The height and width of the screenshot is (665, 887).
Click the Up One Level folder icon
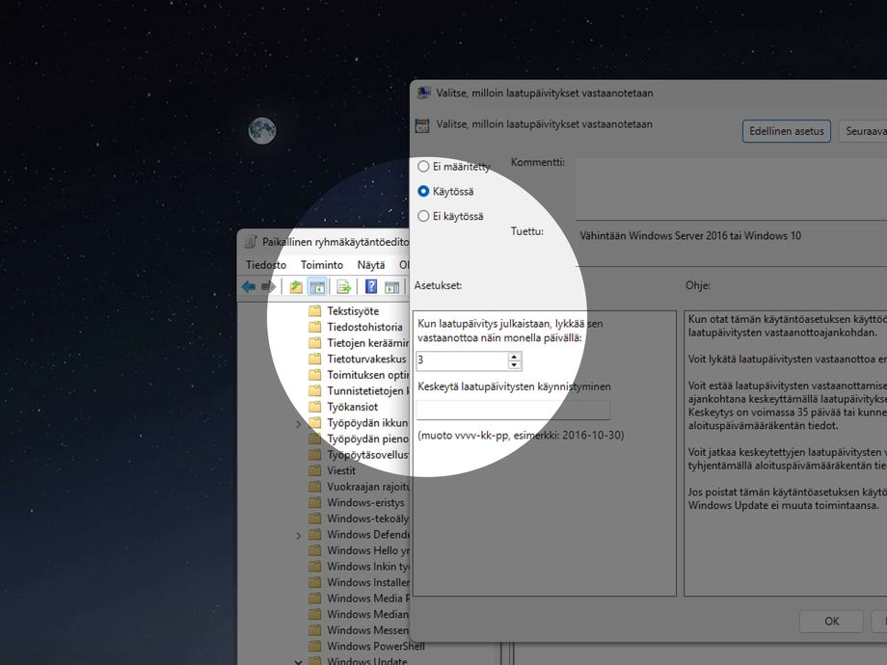coord(296,287)
